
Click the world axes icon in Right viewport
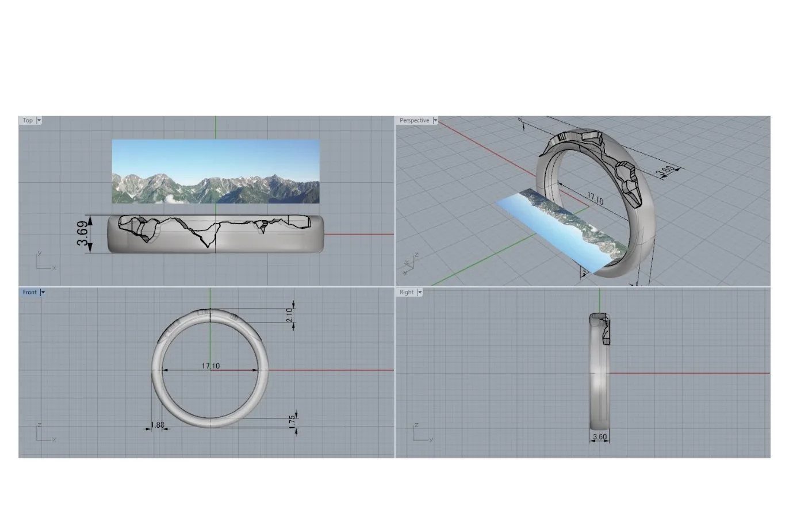pos(423,433)
